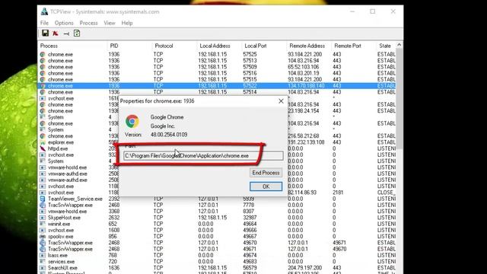
Task: Click the chrome.exe icon on the port 57516 row
Action: tap(43, 73)
